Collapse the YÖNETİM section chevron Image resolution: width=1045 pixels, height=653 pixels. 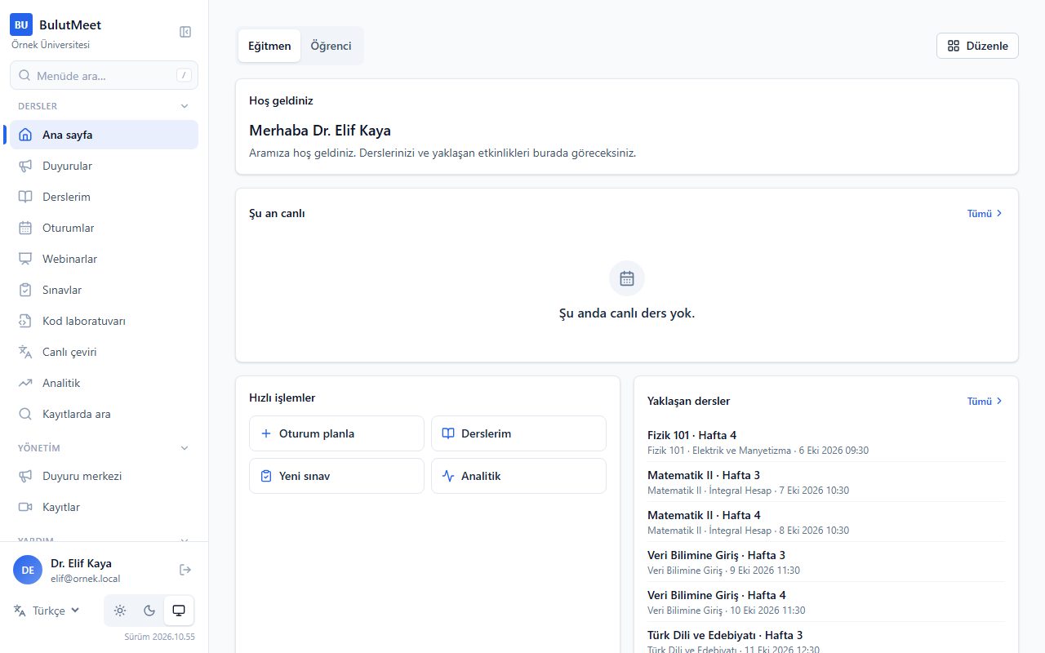pos(185,448)
